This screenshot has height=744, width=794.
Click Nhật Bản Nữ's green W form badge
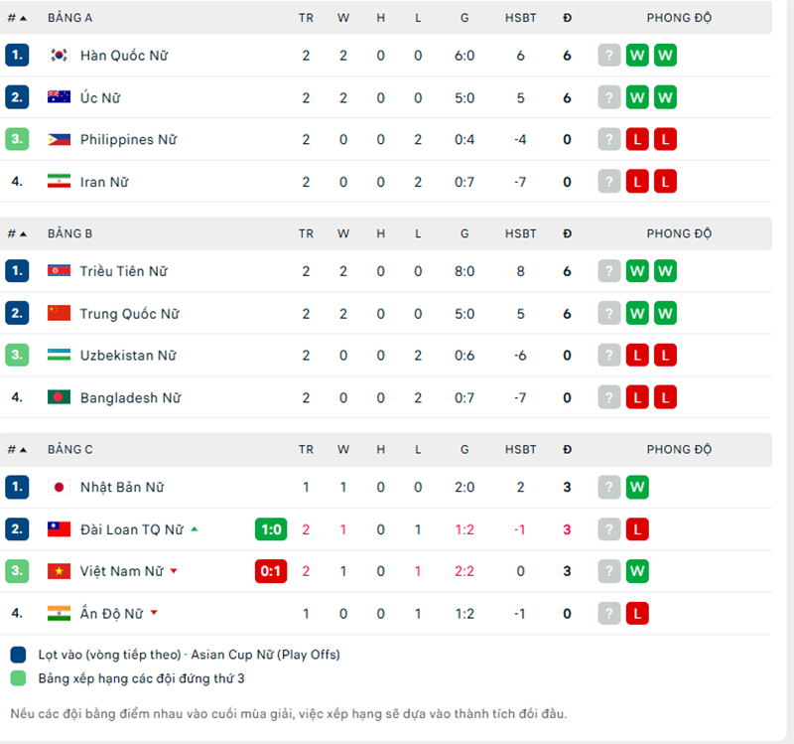[x=637, y=488]
